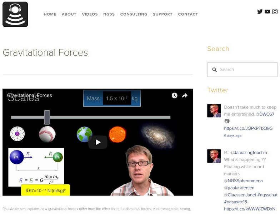Open the ABOUT menu item

click(x=69, y=14)
